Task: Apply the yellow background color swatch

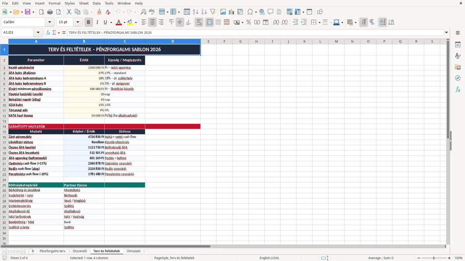Action: click(x=130, y=22)
